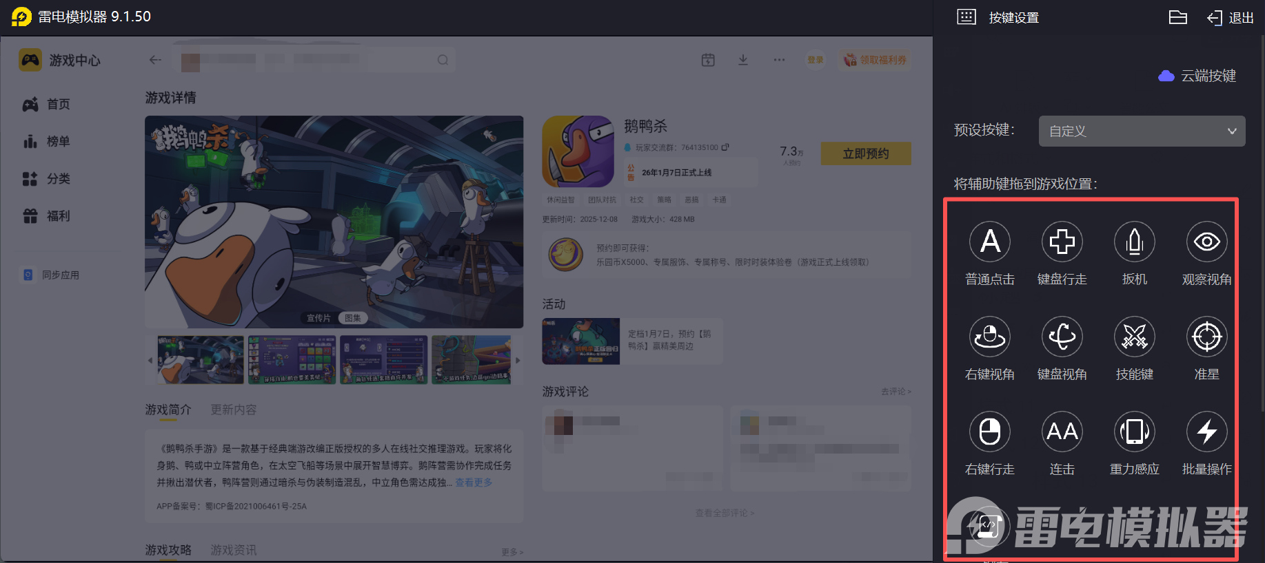Open the calendar check-in icon
The height and width of the screenshot is (563, 1265).
pyautogui.click(x=708, y=60)
